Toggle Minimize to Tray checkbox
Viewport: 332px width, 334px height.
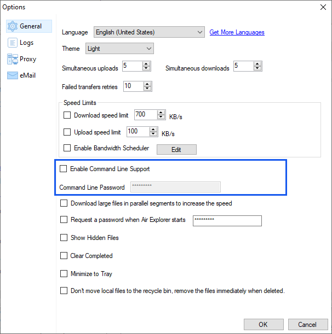[x=64, y=273]
